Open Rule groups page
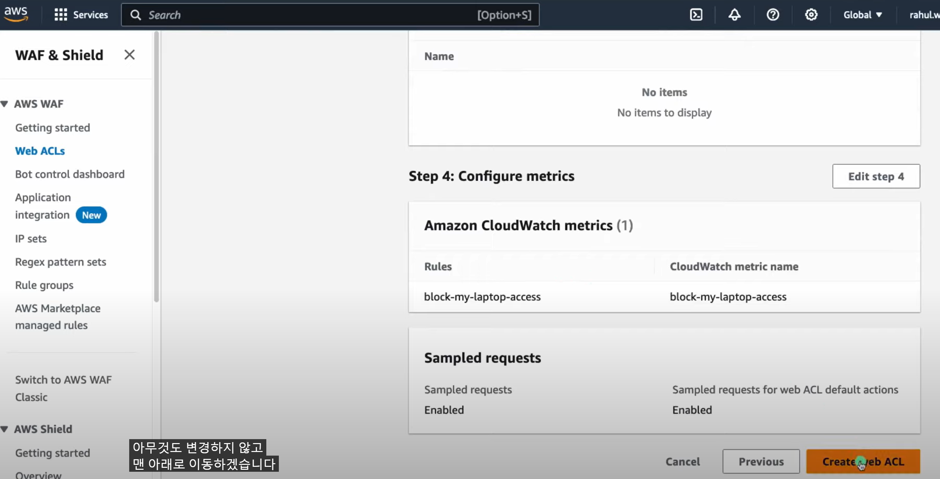 click(44, 285)
